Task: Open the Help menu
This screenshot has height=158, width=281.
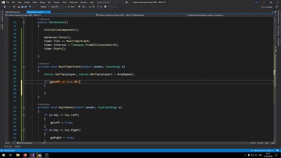Action: (x=92, y=2)
